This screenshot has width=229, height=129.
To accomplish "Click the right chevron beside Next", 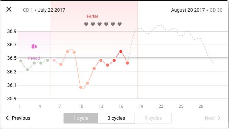I will pyautogui.click(x=219, y=118).
